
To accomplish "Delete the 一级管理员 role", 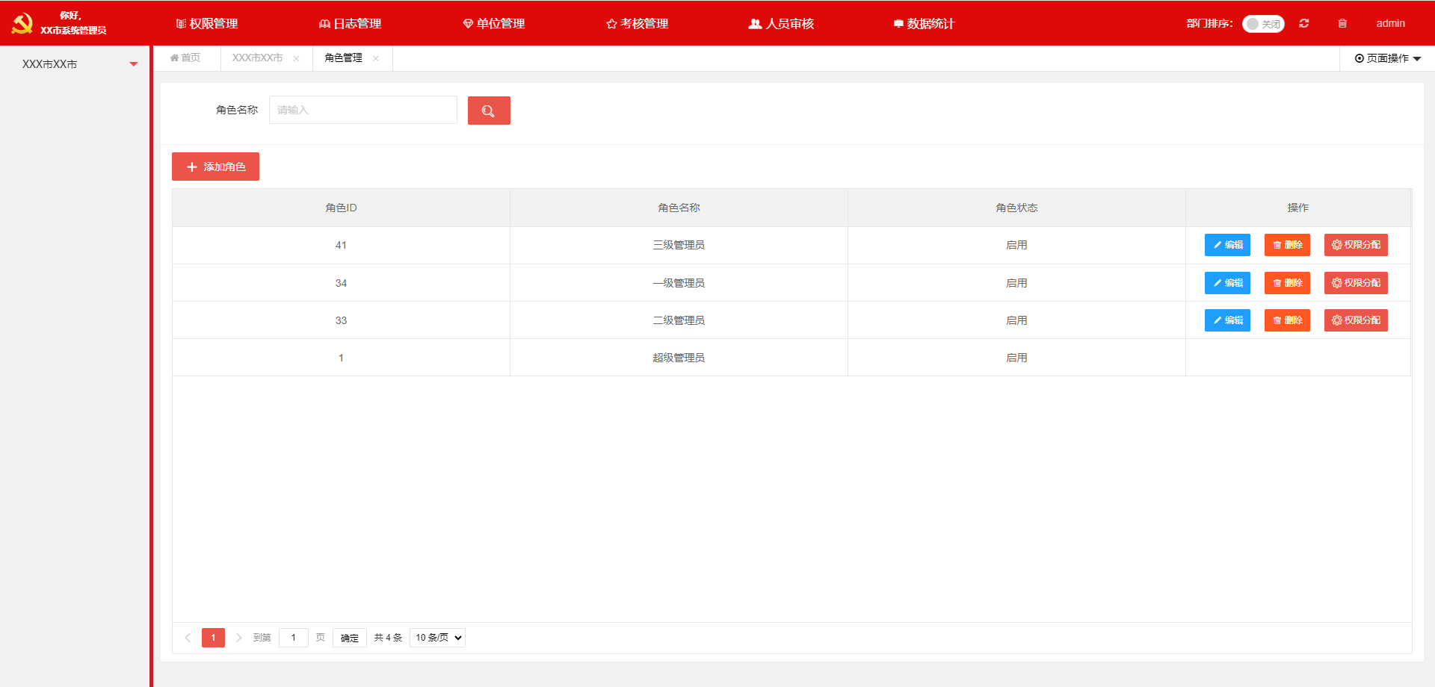I will [x=1287, y=283].
